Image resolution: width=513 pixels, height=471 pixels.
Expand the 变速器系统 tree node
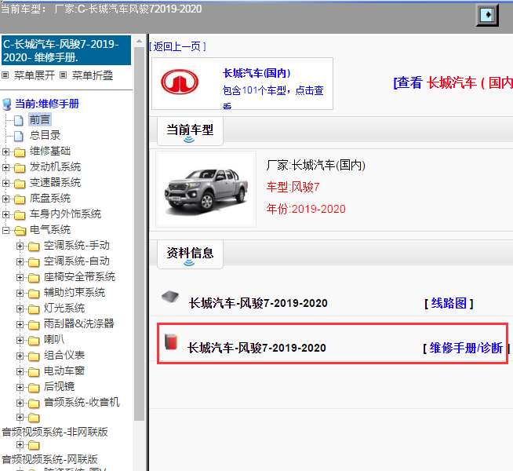5,183
